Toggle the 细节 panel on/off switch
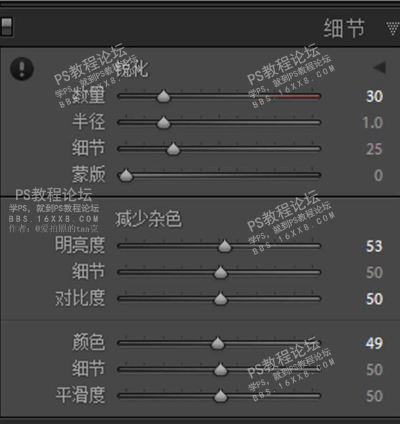400x424 pixels. 6,27
